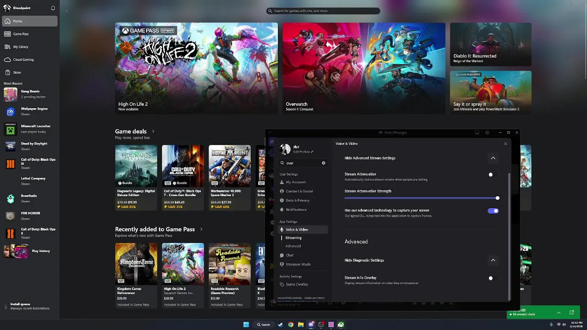This screenshot has height=330, width=587.
Task: Open File Explorer from taskbar
Action: point(301,324)
